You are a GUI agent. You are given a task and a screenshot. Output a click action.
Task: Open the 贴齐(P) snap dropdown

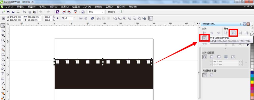point(118,12)
